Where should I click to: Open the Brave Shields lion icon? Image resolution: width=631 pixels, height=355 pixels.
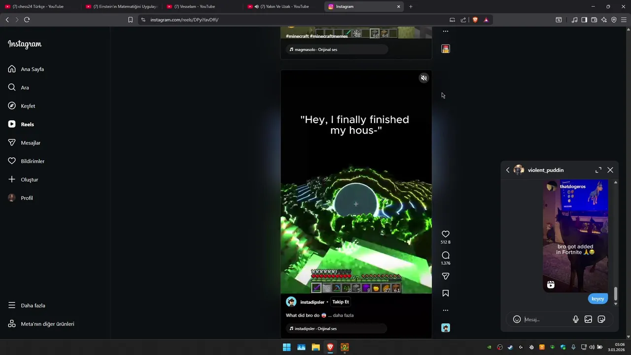[x=475, y=20]
